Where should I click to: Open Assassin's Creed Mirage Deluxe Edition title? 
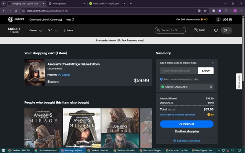[x=73, y=64]
